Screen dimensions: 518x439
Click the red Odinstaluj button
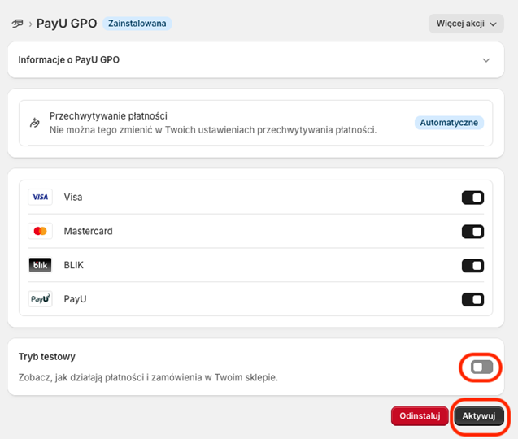pos(420,415)
